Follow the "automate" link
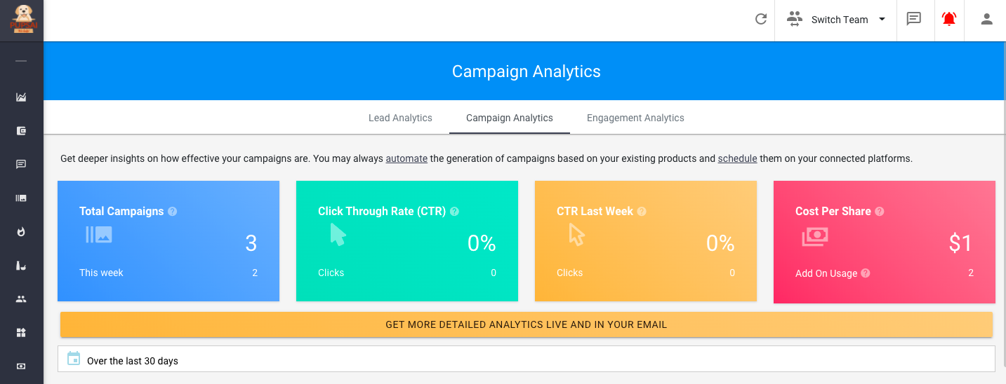1006x384 pixels. [406, 158]
